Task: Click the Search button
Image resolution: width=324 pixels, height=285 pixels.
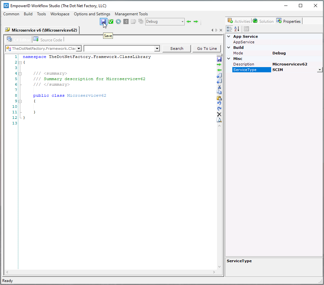Action: [176, 48]
